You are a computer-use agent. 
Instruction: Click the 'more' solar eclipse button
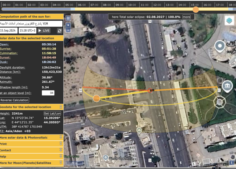point(186,17)
